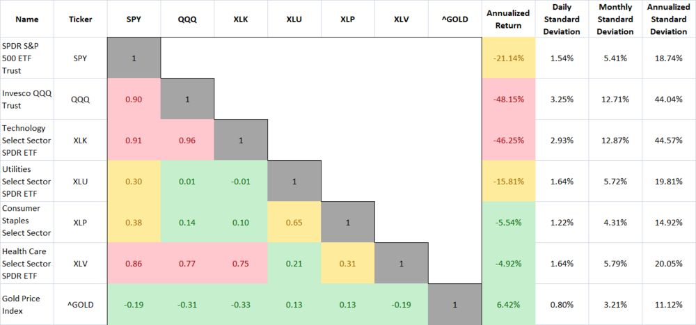Click the Annualized Return column header
Viewport: 696px width, 325px height.
pos(509,19)
